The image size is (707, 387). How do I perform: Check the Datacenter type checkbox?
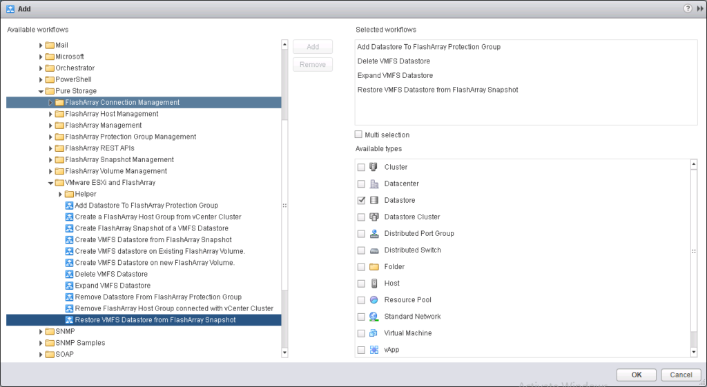[361, 183]
